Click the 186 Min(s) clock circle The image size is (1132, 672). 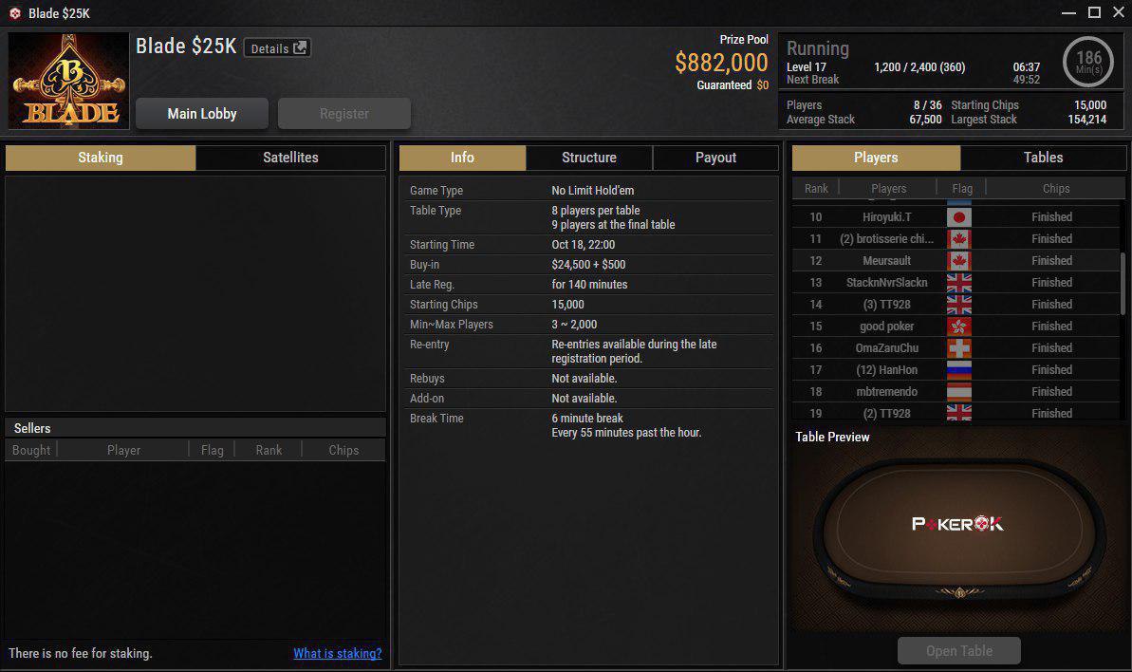[1088, 62]
